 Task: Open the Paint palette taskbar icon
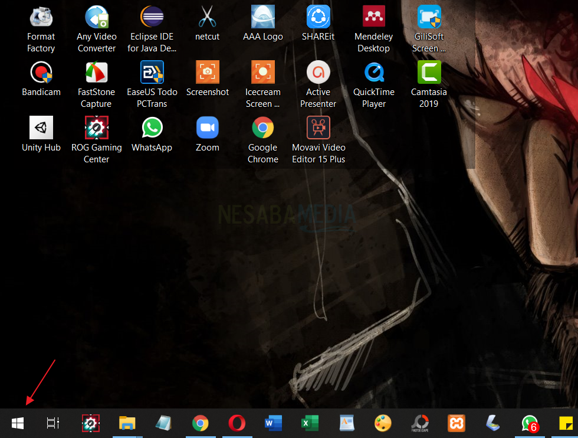(x=383, y=423)
